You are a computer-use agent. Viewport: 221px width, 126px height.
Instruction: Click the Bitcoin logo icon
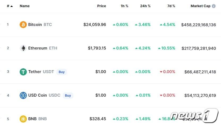23,25
